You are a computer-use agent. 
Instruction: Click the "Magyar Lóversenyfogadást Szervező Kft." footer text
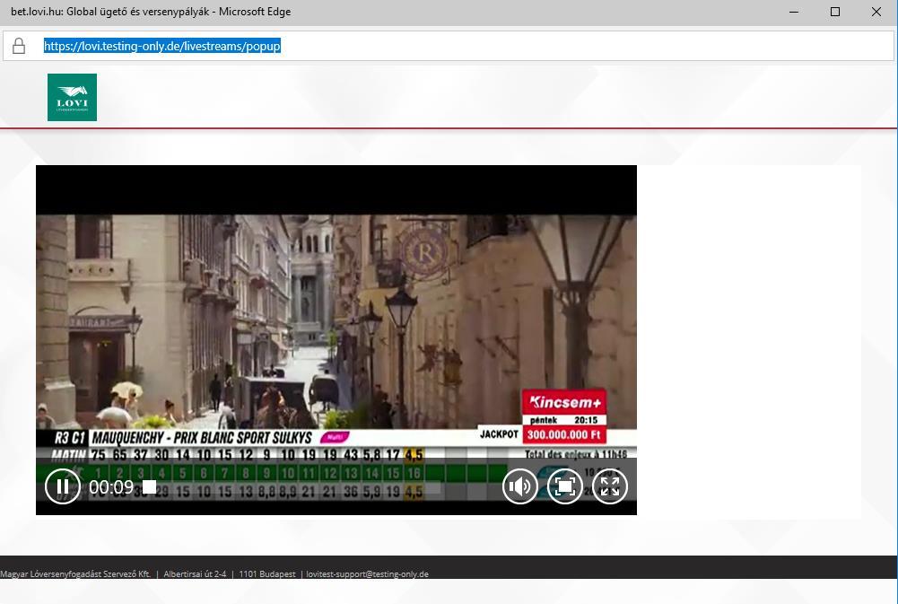click(75, 574)
